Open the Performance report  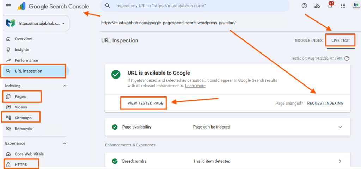(26, 60)
